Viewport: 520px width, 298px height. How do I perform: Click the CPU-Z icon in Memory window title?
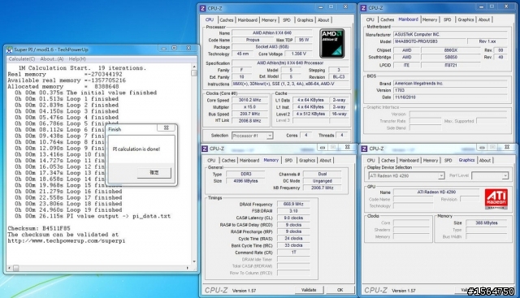(205, 149)
